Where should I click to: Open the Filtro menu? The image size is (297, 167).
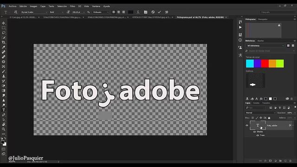pyautogui.click(x=72, y=6)
